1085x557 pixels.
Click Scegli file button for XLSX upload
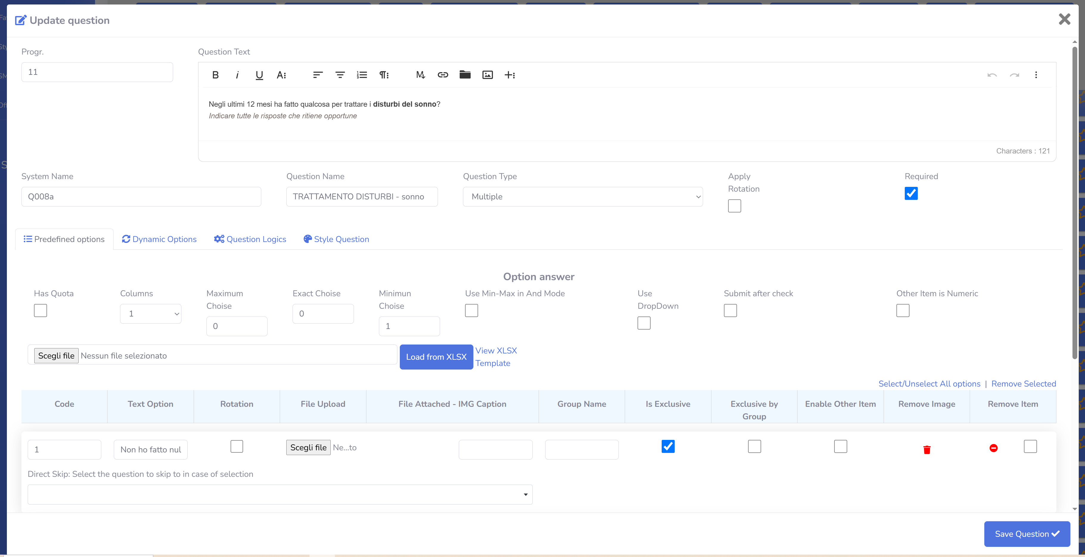[56, 356]
